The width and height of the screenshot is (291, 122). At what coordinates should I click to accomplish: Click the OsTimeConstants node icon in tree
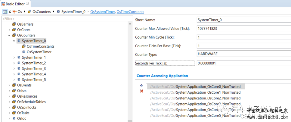click(x=24, y=46)
